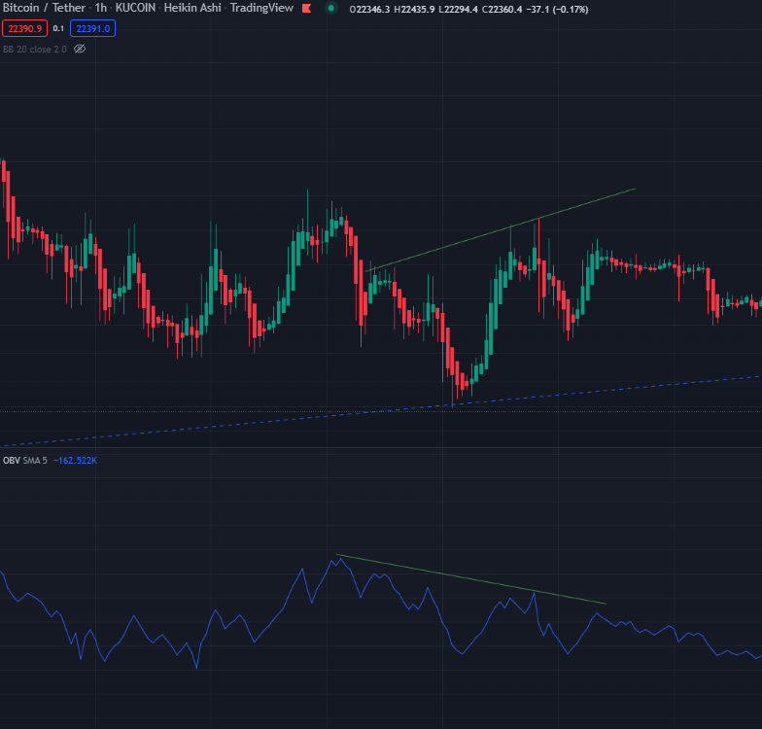
Task: Click the red flag icon beside TradingView
Action: (307, 8)
